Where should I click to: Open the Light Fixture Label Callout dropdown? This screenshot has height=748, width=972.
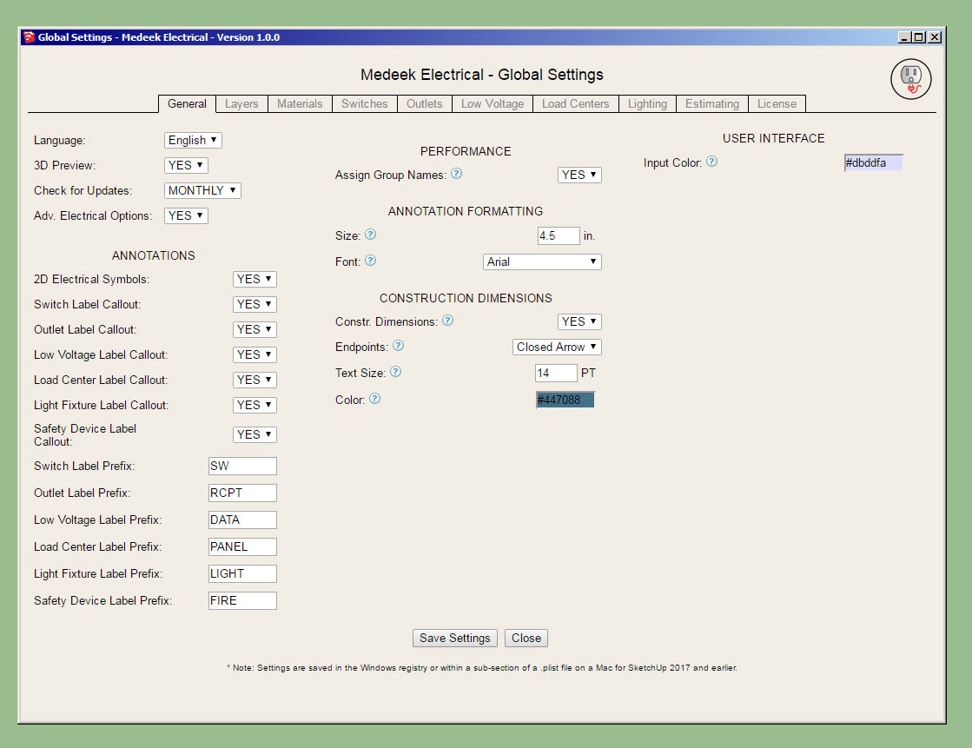pos(255,405)
